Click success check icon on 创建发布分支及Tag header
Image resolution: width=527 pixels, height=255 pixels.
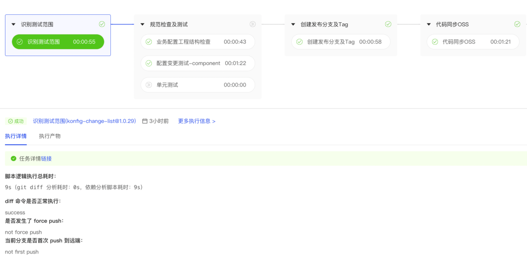tap(388, 24)
